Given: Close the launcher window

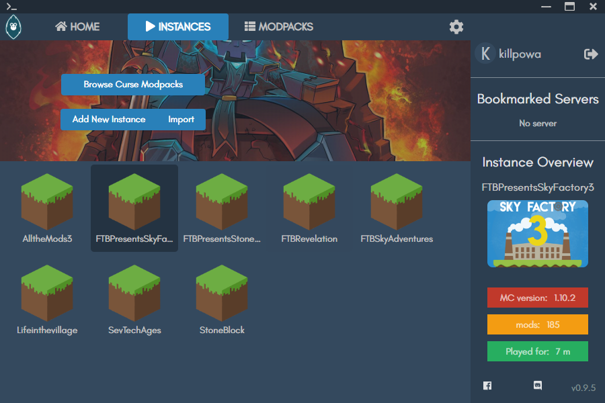Looking at the screenshot, I should click(594, 7).
